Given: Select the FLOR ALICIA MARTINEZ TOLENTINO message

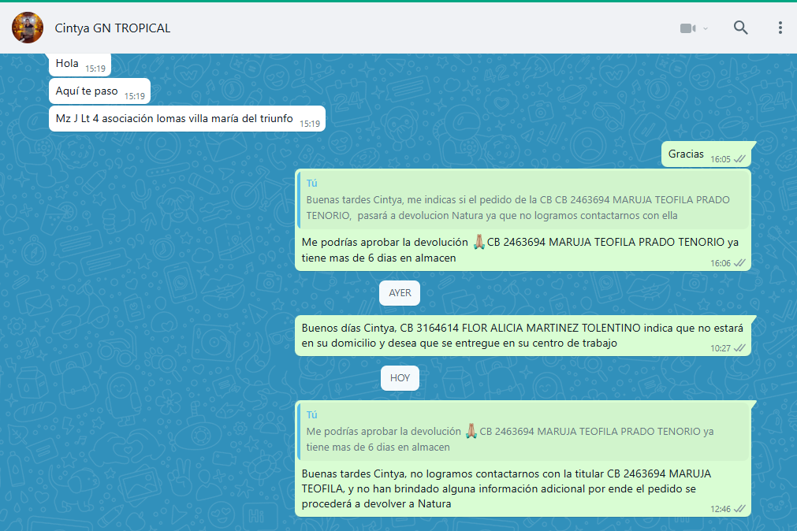Looking at the screenshot, I should coord(520,335).
